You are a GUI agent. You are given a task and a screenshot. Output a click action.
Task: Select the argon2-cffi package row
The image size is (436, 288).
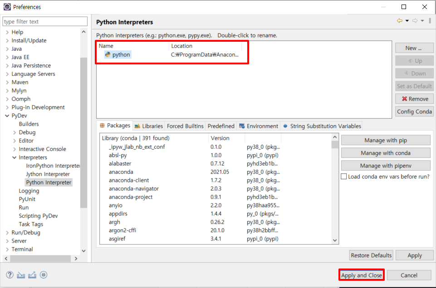pos(216,230)
